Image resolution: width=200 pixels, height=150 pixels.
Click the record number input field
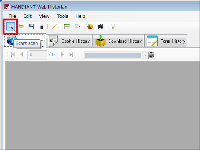click(x=38, y=55)
